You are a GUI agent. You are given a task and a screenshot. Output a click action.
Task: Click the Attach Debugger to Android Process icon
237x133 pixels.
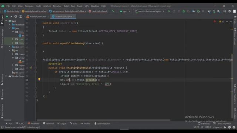coord(198,11)
